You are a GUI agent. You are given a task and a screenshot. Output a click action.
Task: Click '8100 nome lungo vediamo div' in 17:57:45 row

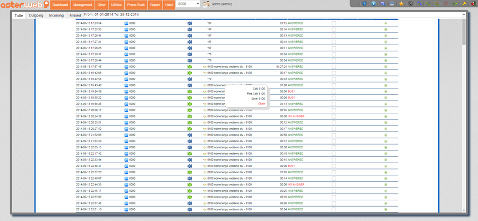click(225, 67)
